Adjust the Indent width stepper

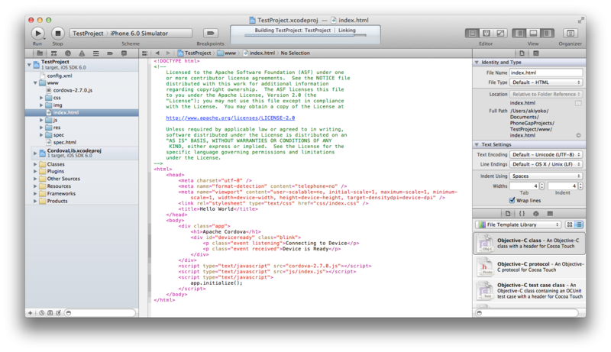point(580,186)
